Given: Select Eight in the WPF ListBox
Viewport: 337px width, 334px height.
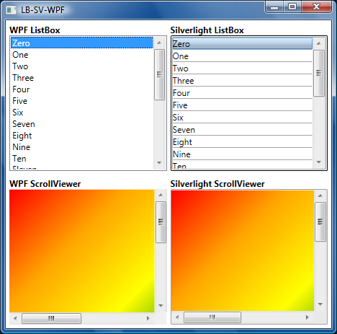Looking at the screenshot, I should pyautogui.click(x=82, y=136).
